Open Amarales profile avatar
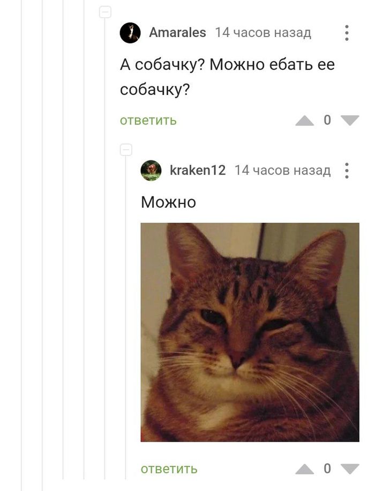 [x=130, y=33]
